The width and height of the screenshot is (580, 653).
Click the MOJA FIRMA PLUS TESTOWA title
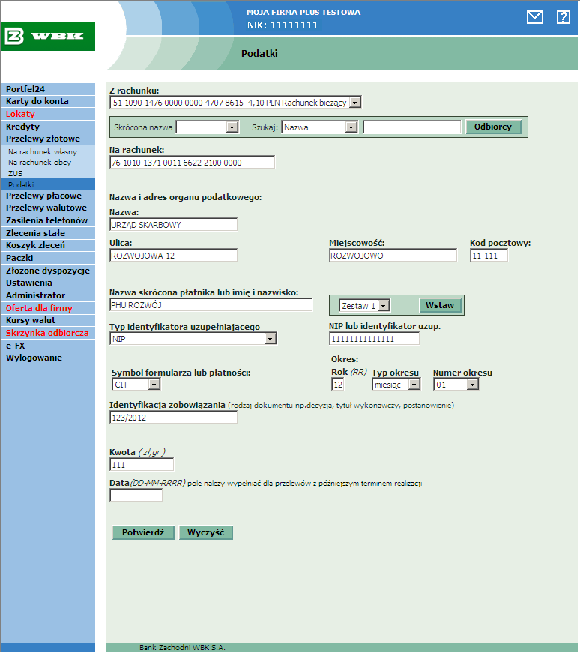click(x=303, y=13)
